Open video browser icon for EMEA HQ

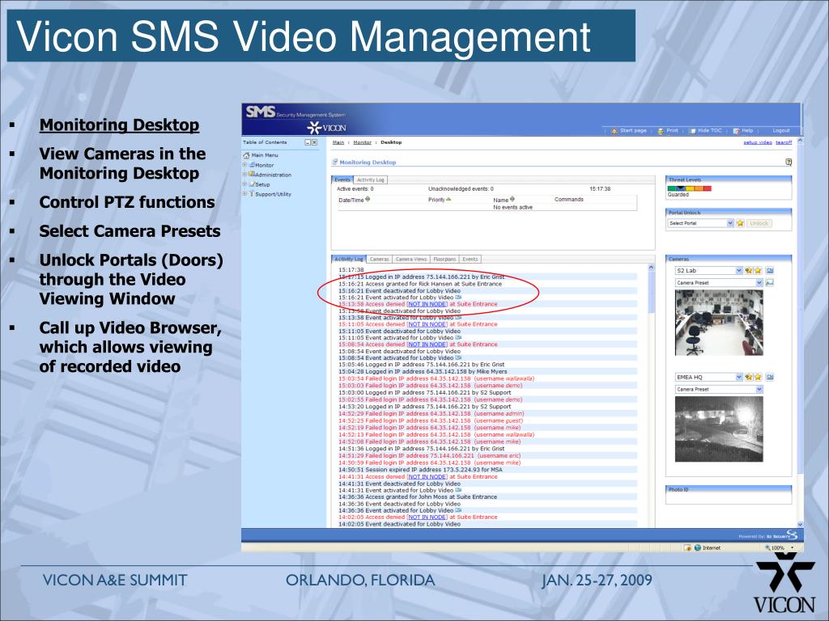(770, 377)
